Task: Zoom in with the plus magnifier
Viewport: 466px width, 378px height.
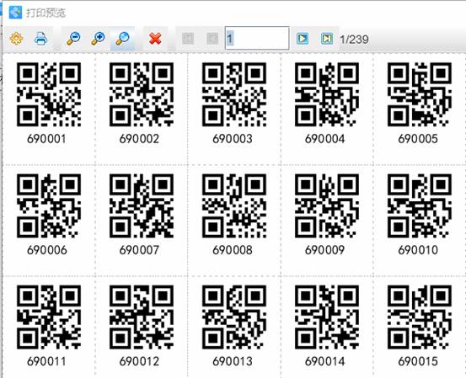Action: coord(98,39)
